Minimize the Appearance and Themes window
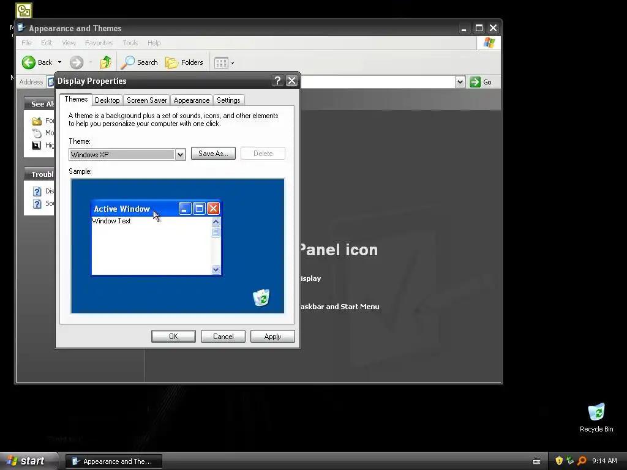Viewport: 627px width, 470px height. (464, 28)
